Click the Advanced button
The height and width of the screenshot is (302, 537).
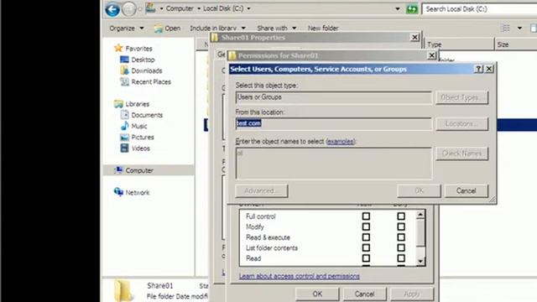coord(262,190)
